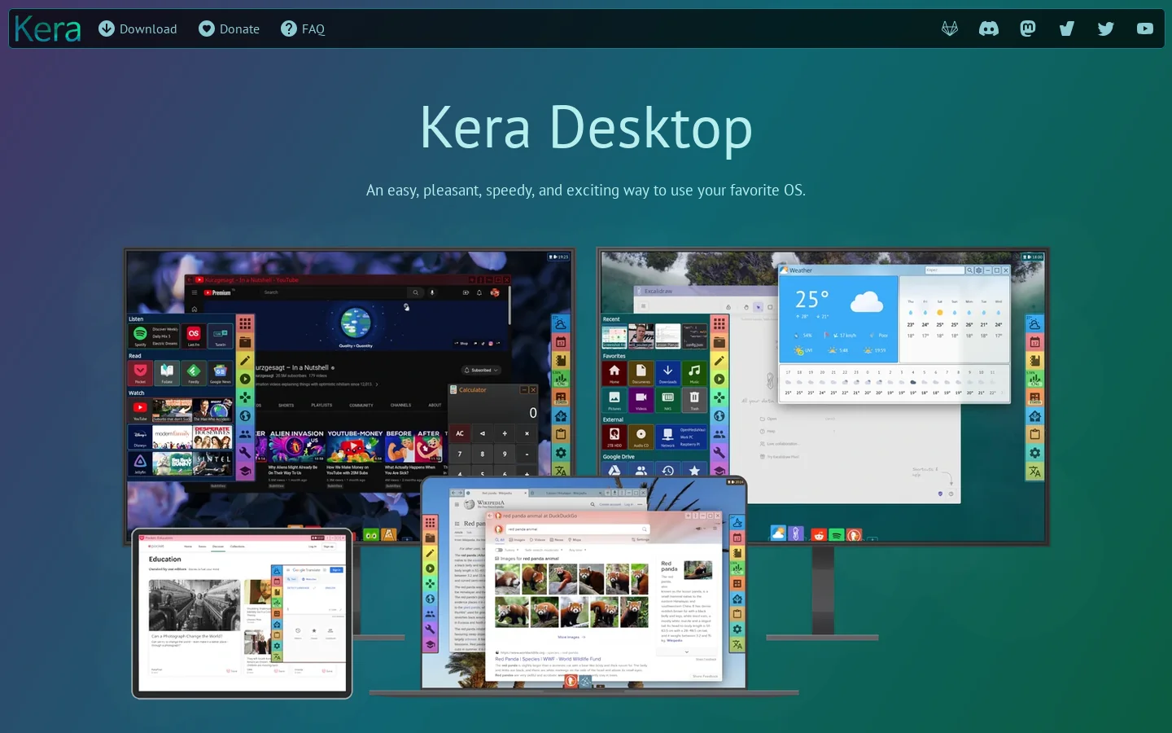Click the Reddit icon in the taskbar
The height and width of the screenshot is (733, 1172).
(819, 534)
